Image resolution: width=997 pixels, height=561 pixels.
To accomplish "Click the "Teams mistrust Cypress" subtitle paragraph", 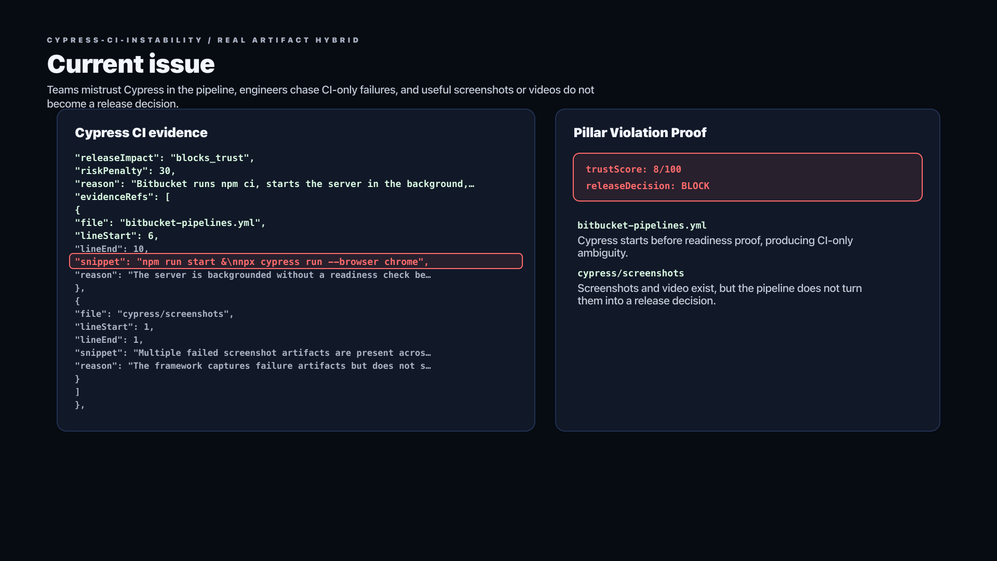I will (x=320, y=97).
